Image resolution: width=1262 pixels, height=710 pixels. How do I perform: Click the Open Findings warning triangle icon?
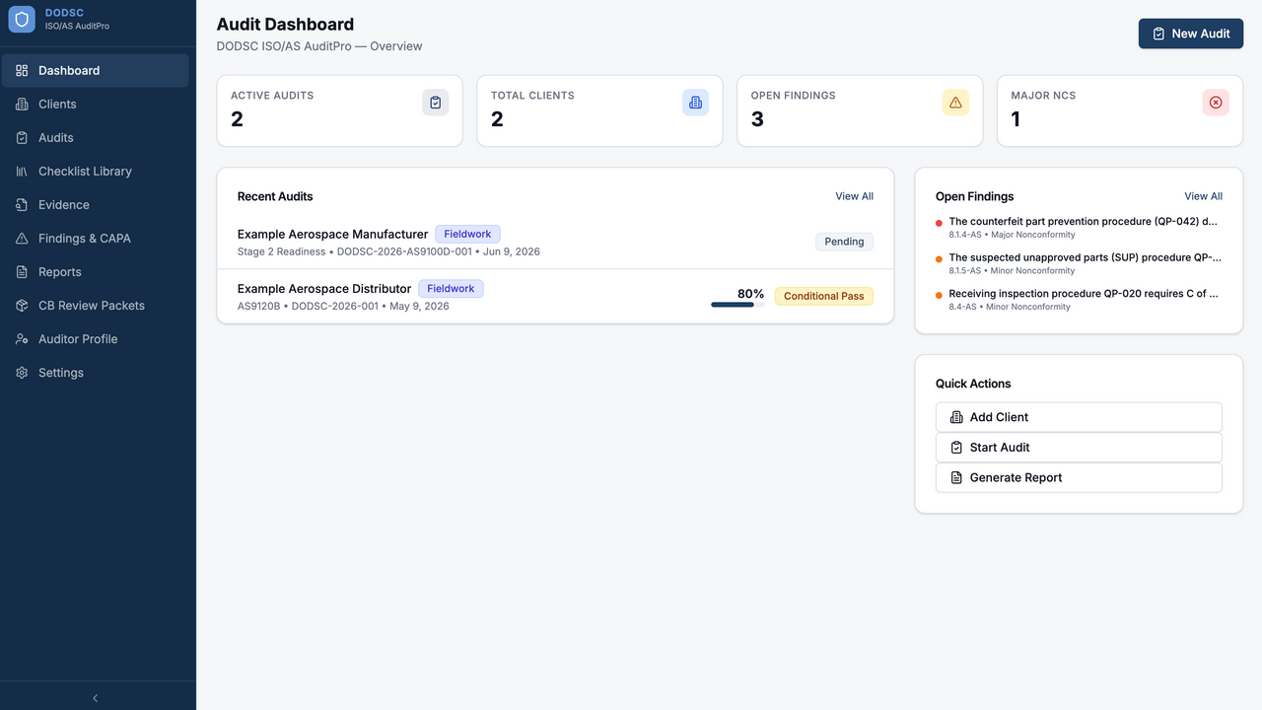[x=955, y=103]
